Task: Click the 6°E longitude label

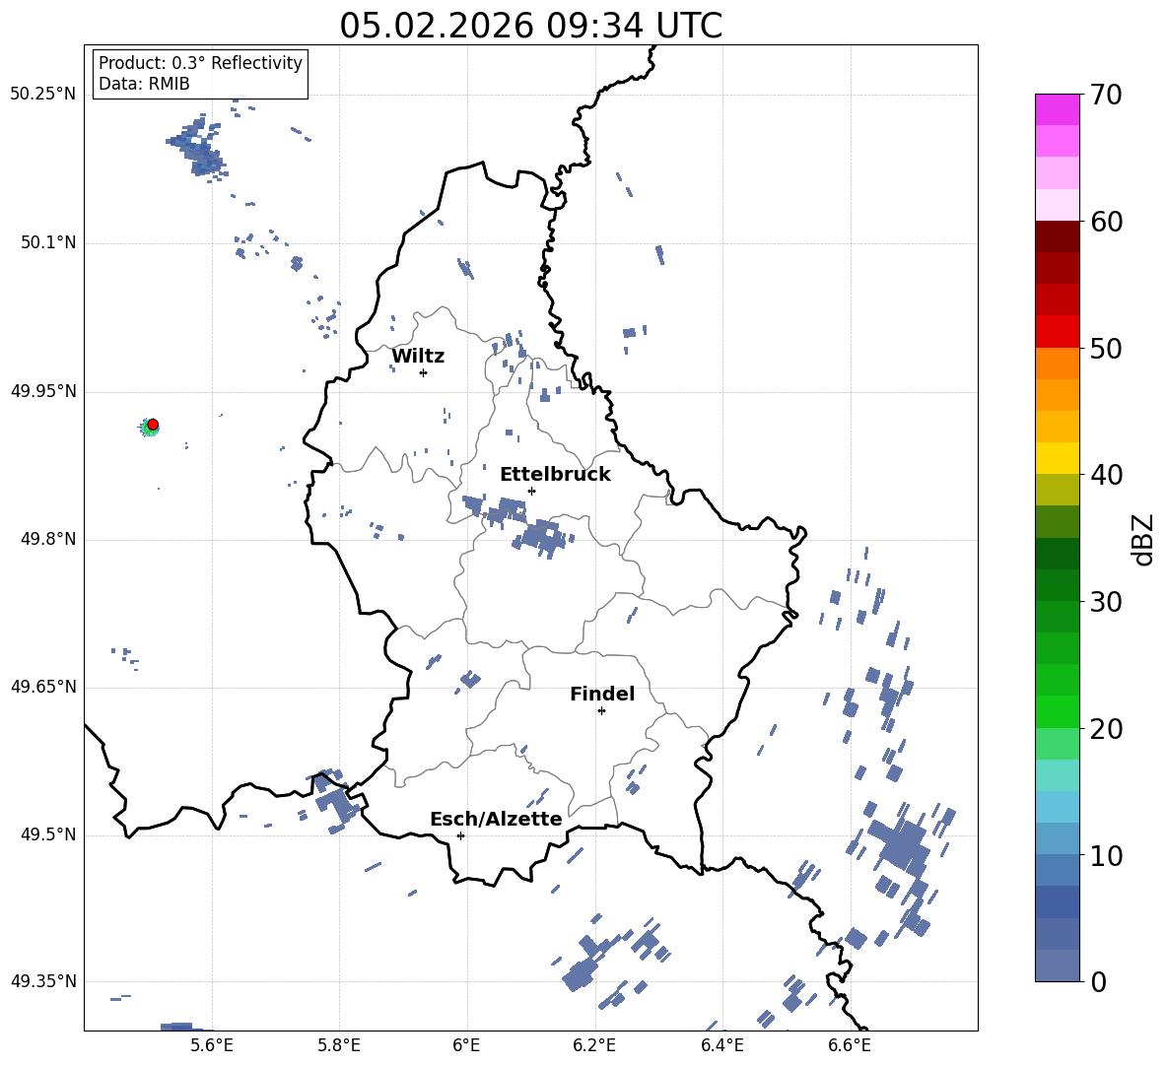Action: [x=466, y=1045]
